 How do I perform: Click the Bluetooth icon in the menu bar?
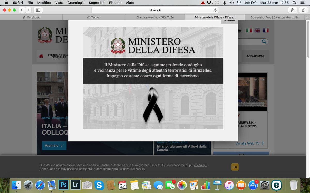[x=225, y=3]
